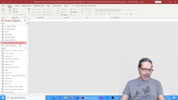178x100 pixels.
Task: Click Windows taskbar search box
Action: click(25, 98)
